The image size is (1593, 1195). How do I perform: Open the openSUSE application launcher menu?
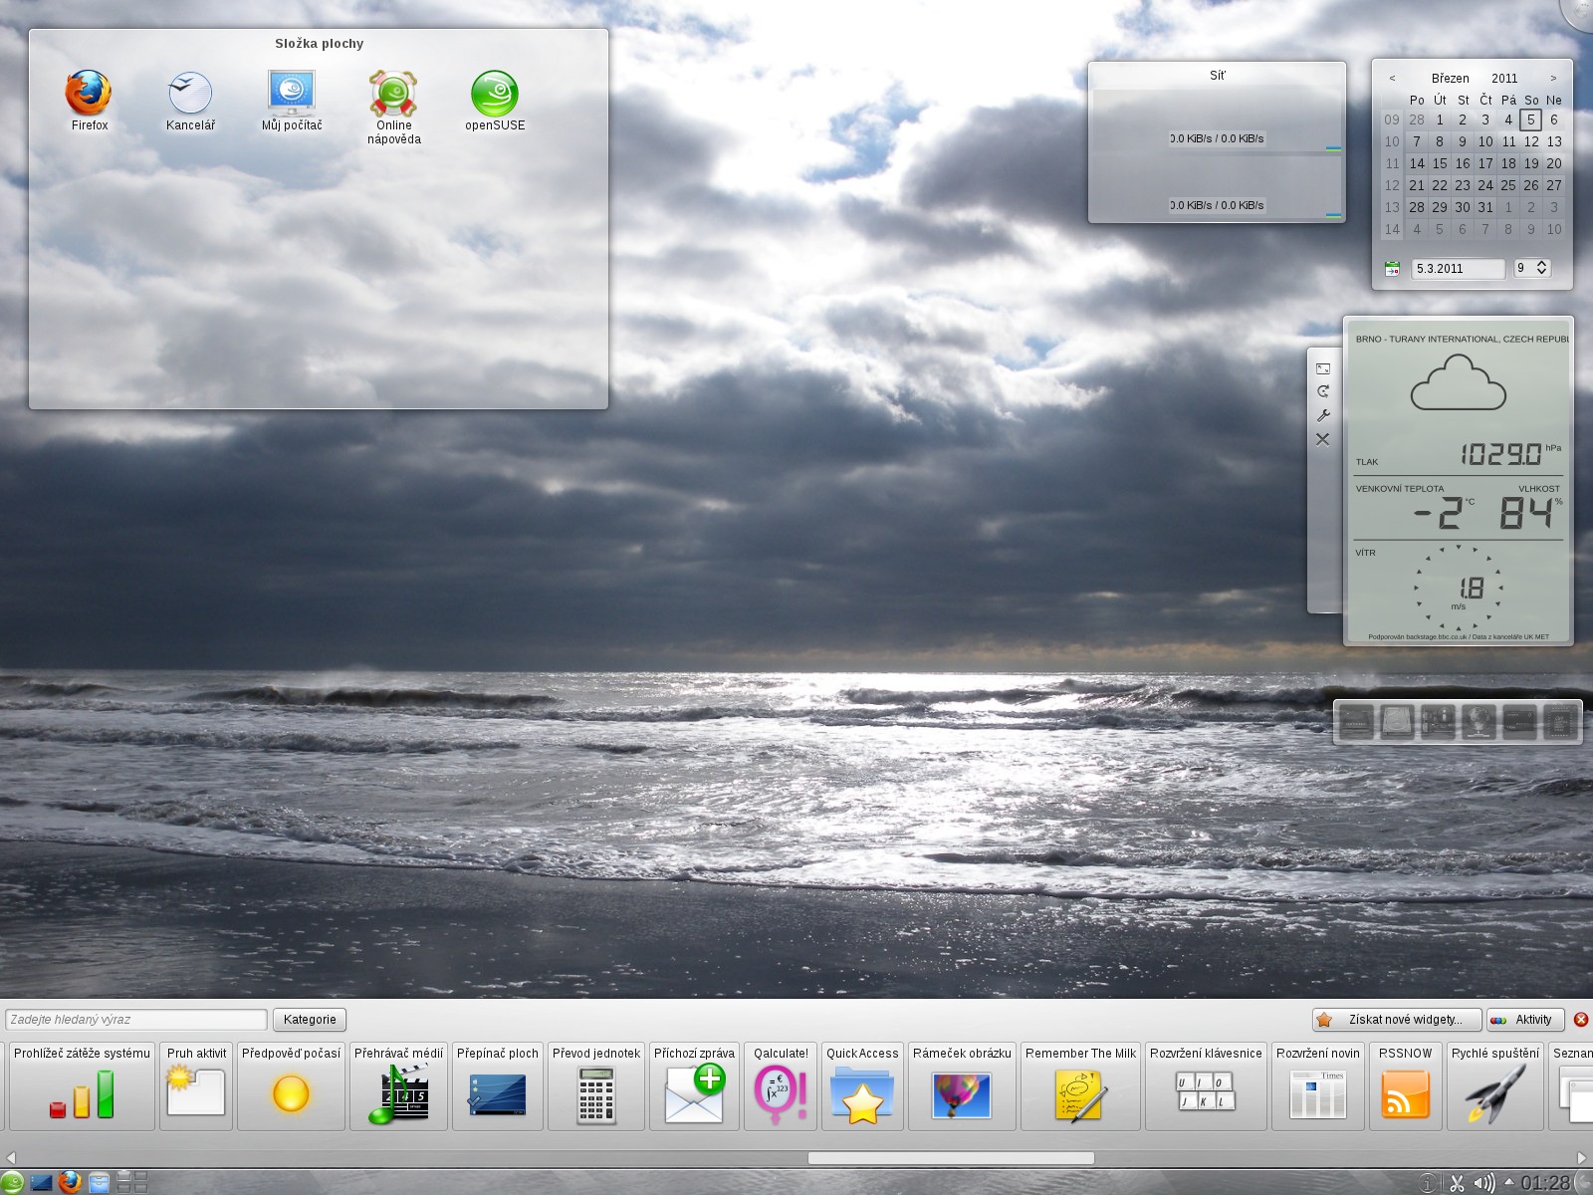pos(12,1183)
